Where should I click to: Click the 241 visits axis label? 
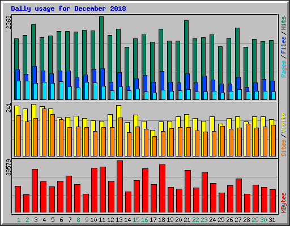(x=8, y=108)
